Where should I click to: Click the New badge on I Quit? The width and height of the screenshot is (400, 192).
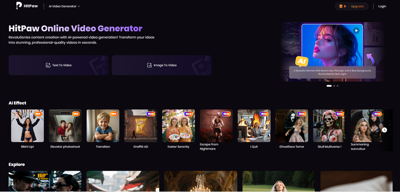coord(264,114)
